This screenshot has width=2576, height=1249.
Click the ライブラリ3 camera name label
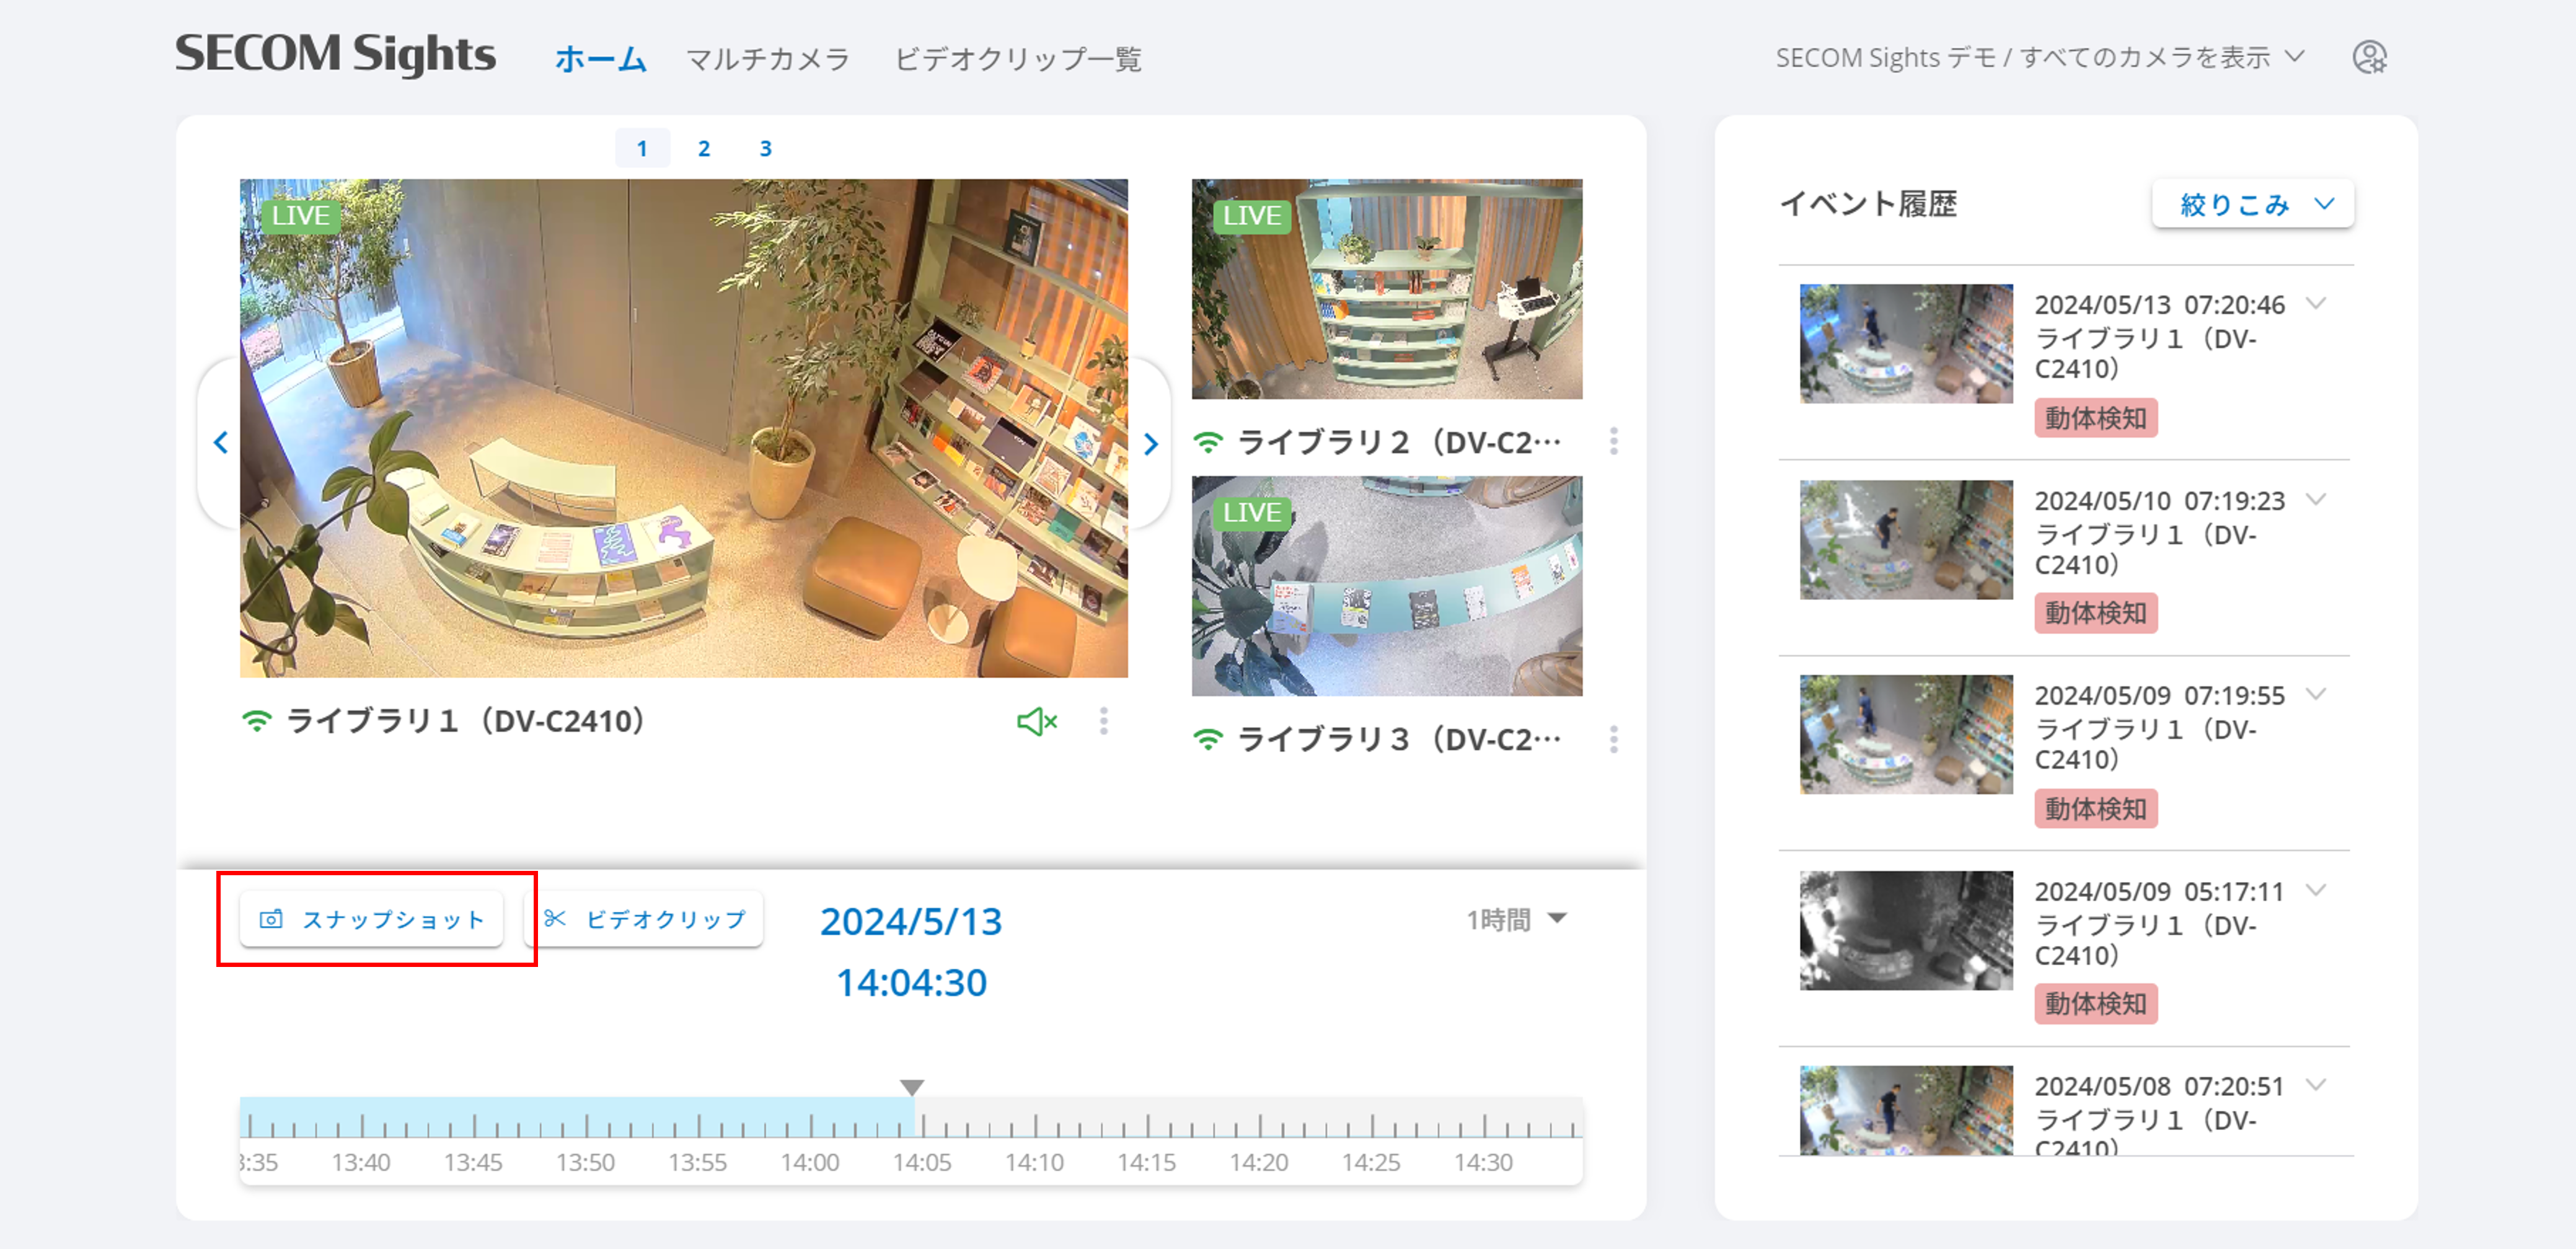click(1399, 740)
